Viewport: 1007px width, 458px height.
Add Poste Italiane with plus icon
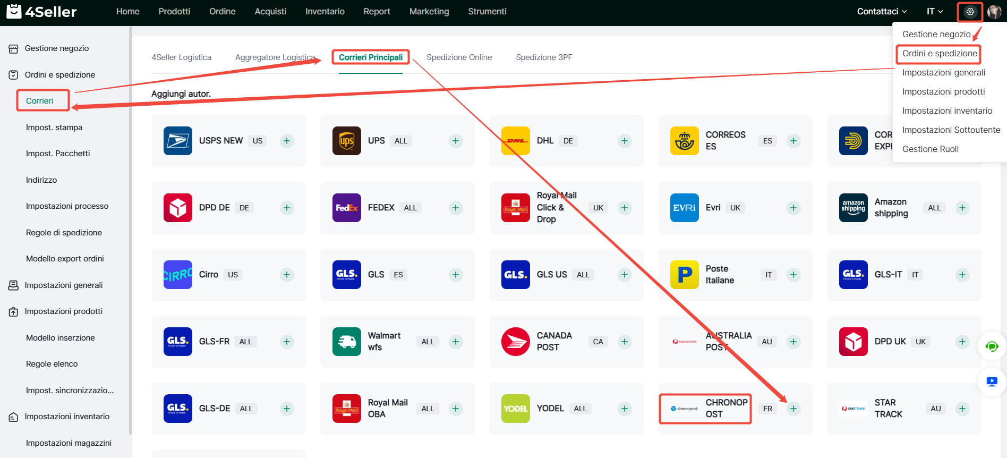(x=793, y=275)
